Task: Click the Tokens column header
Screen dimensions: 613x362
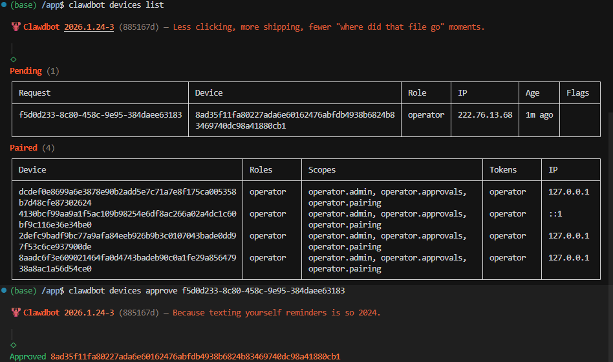Action: (503, 170)
